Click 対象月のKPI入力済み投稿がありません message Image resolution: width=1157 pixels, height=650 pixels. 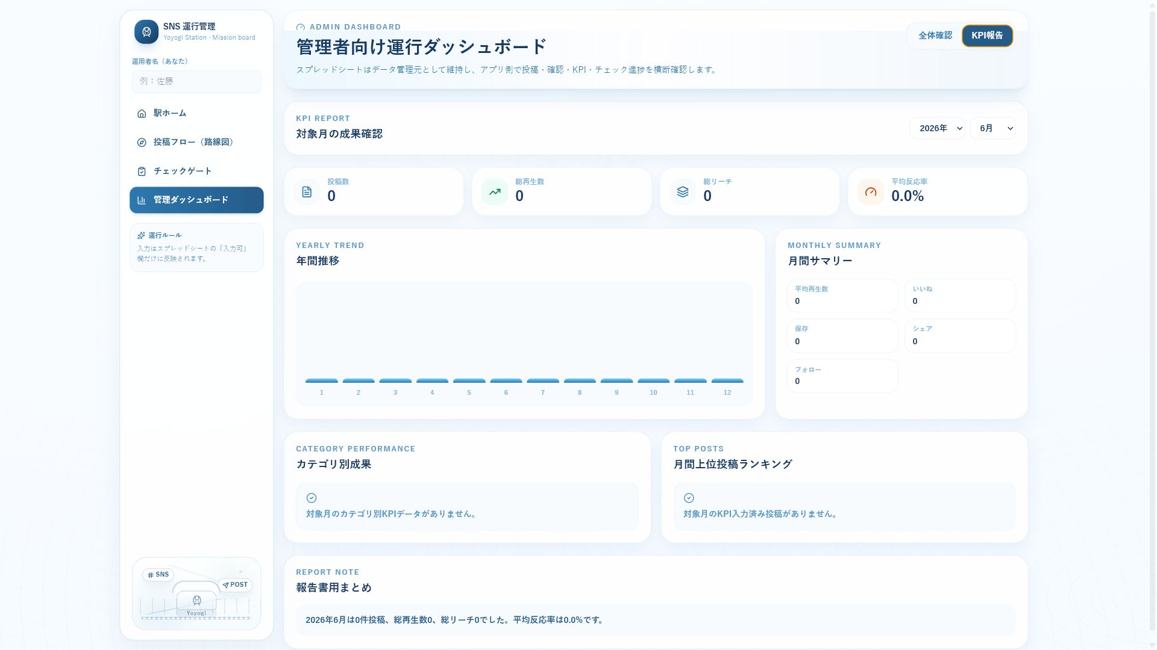tap(761, 514)
